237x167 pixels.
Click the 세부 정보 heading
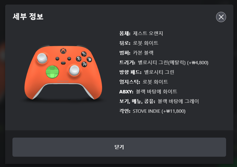click(28, 16)
